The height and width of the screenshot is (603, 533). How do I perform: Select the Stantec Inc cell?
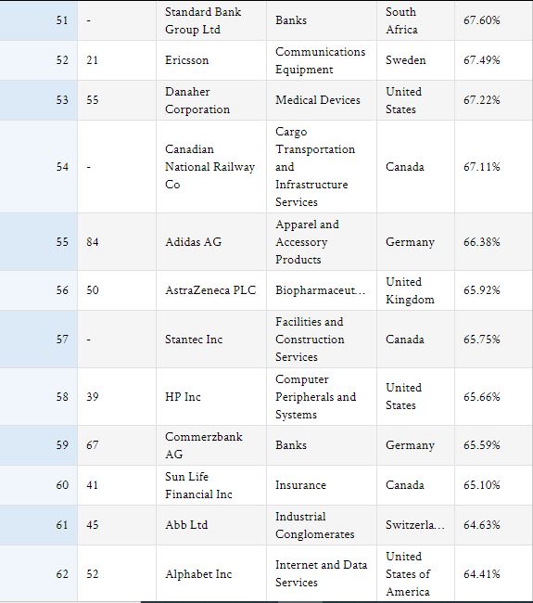click(211, 340)
